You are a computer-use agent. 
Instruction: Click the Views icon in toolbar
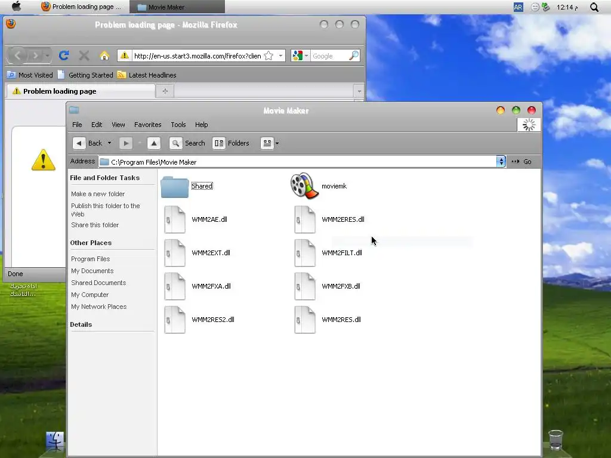point(267,143)
